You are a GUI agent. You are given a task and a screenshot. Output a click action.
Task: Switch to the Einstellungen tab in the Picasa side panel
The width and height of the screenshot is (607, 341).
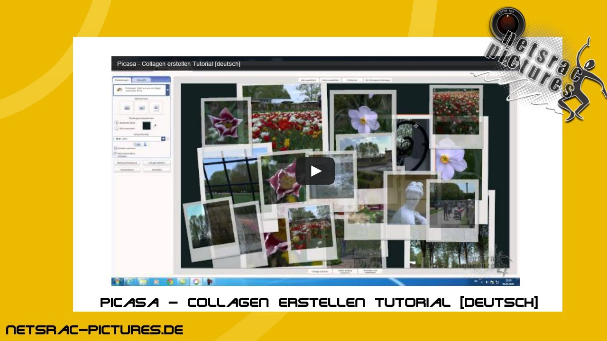tap(122, 80)
